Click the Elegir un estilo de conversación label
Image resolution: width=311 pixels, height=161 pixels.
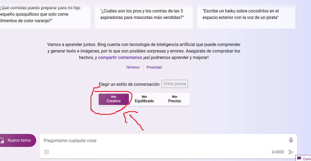point(129,84)
